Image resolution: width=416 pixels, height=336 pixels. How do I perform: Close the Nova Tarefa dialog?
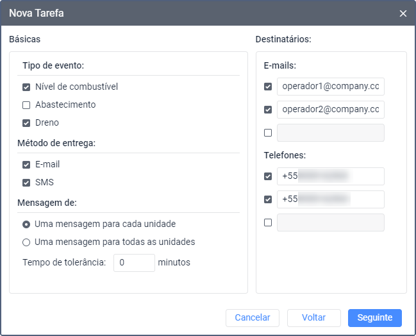pyautogui.click(x=403, y=13)
